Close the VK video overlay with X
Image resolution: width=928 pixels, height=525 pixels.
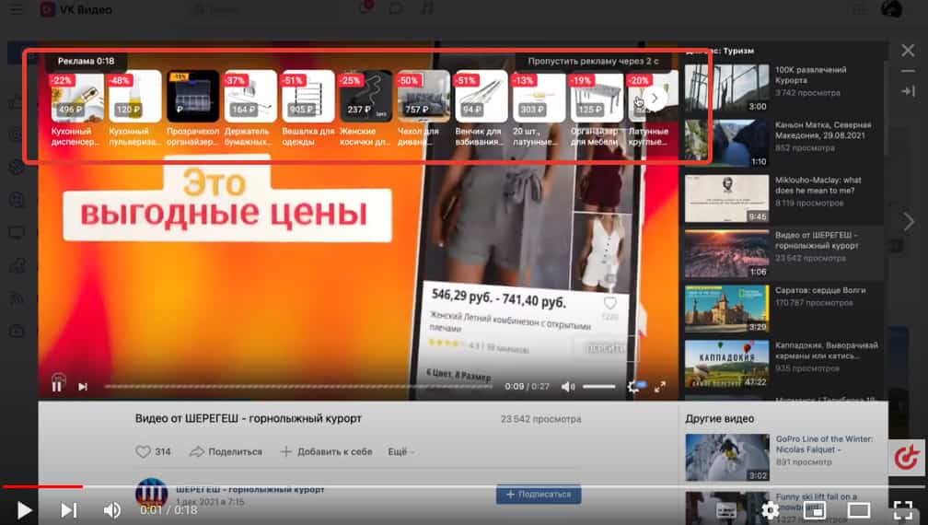908,51
